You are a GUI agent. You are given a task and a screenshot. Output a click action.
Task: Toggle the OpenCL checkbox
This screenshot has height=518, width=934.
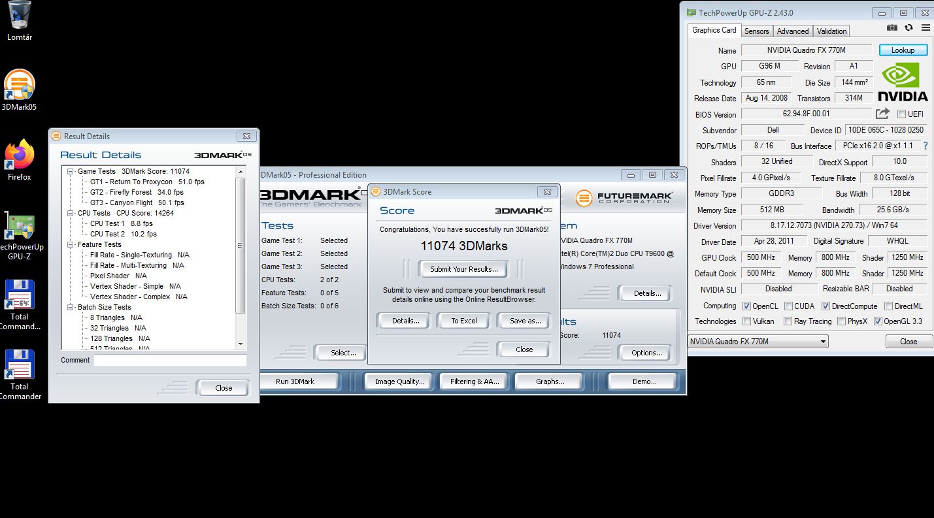[746, 306]
